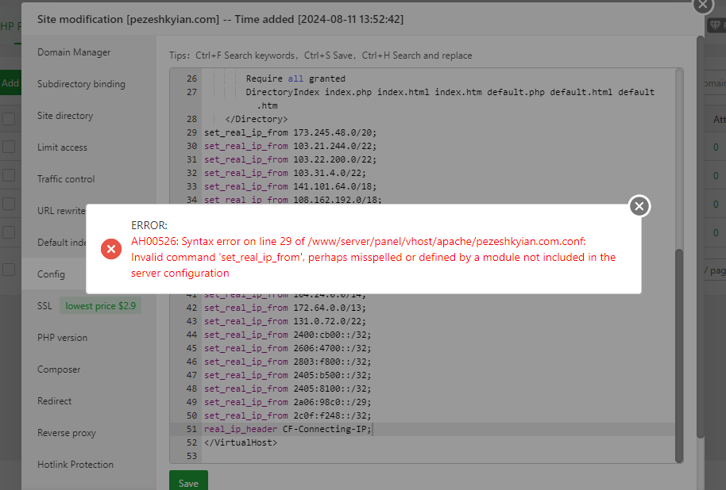Tick the fifth background site row checkbox
Viewport: 726px width, 490px height.
[9, 232]
